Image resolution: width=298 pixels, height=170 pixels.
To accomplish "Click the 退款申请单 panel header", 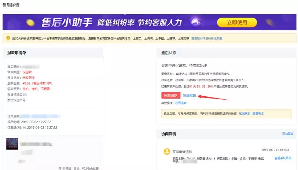I will [17, 53].
